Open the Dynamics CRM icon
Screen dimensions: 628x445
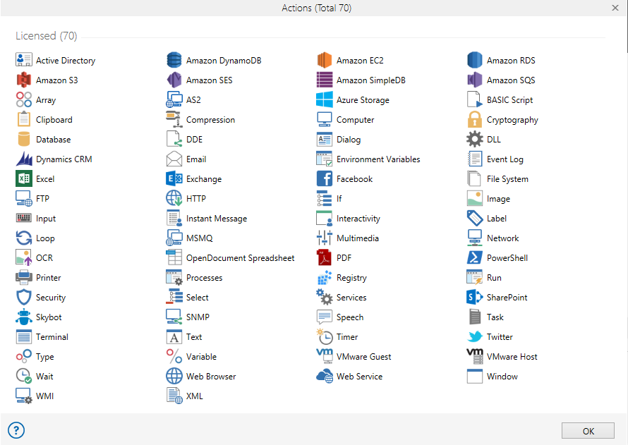coord(23,159)
